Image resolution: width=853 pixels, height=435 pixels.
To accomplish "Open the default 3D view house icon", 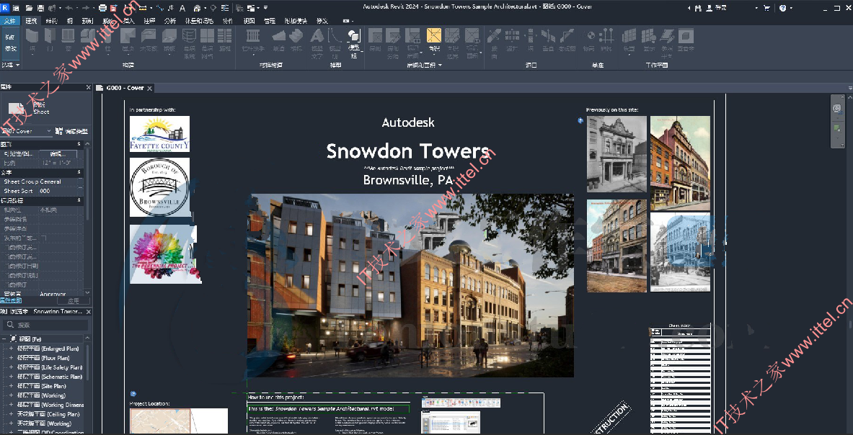I will click(197, 8).
